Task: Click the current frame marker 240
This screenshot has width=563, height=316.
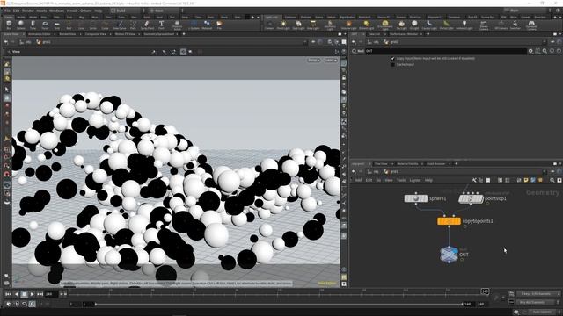Action: pyautogui.click(x=485, y=291)
